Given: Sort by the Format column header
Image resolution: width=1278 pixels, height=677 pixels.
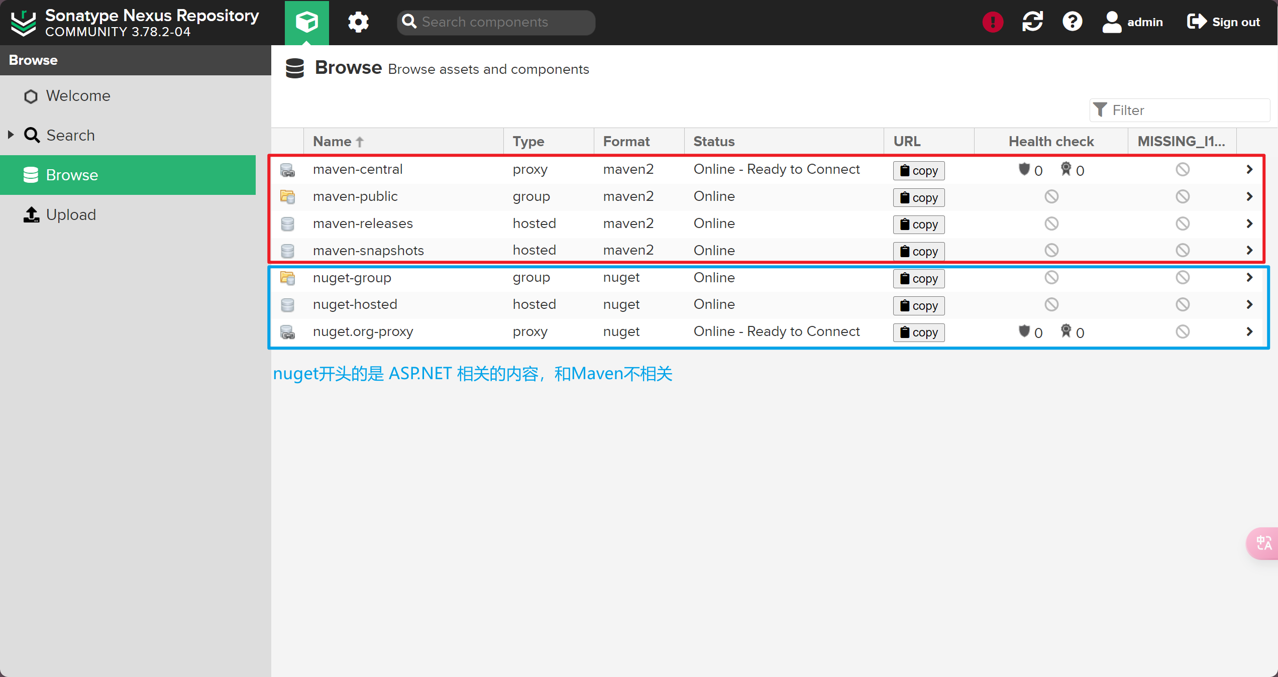Looking at the screenshot, I should pos(639,142).
